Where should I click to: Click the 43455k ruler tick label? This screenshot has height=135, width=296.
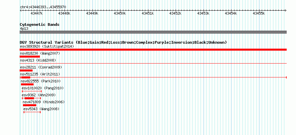(x=259, y=13)
